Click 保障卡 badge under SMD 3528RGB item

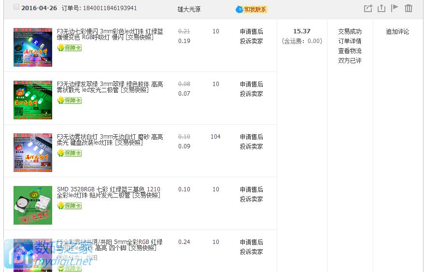coord(70,206)
